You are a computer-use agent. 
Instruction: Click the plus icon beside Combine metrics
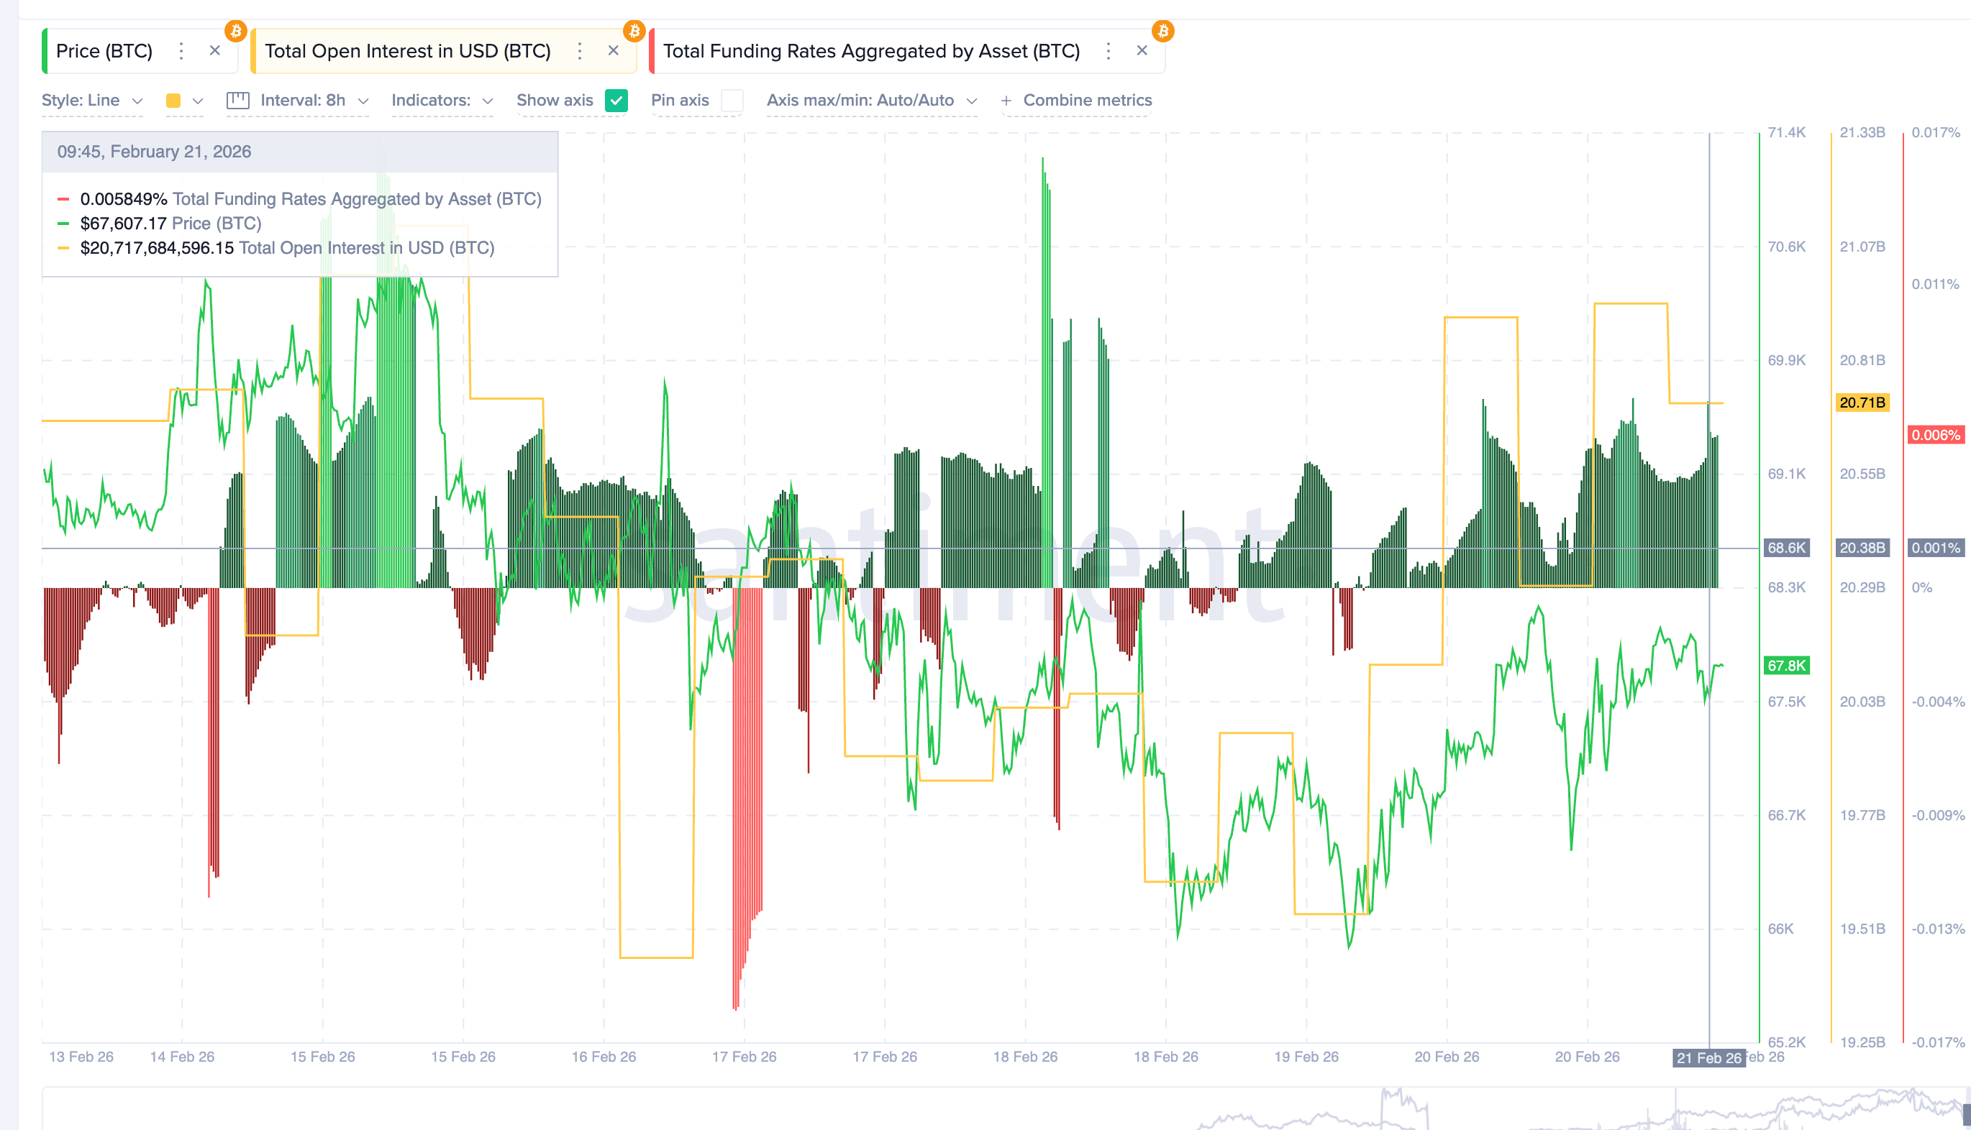pyautogui.click(x=1006, y=100)
